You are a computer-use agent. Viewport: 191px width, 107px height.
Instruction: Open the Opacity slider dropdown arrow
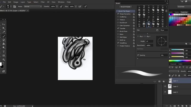tap(57, 7)
